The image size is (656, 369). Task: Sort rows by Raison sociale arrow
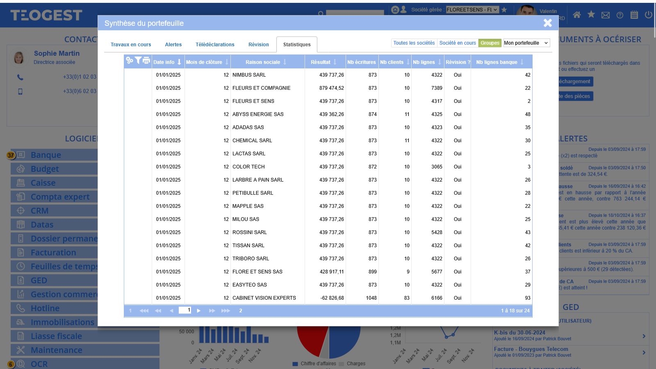coord(285,62)
